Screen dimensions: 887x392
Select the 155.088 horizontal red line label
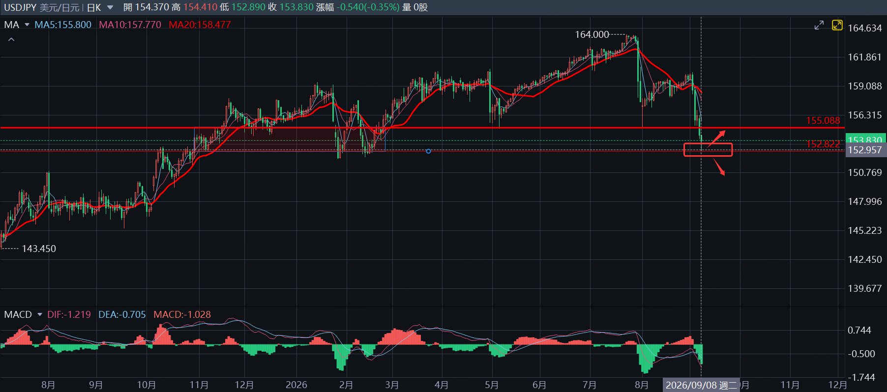click(823, 120)
